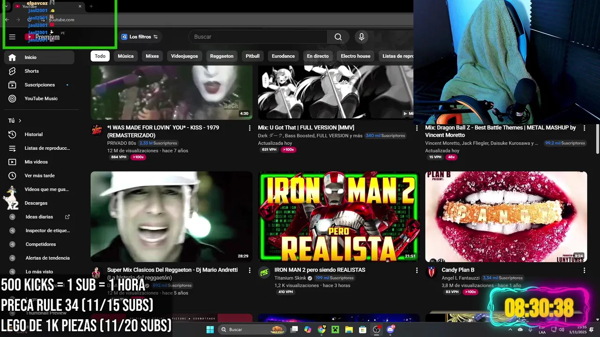Open Titanium Skink channel name link
The image size is (600, 337).
coord(290,278)
